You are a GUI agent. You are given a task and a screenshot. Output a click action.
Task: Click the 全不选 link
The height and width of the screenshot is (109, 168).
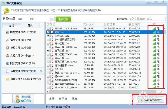coord(63,99)
